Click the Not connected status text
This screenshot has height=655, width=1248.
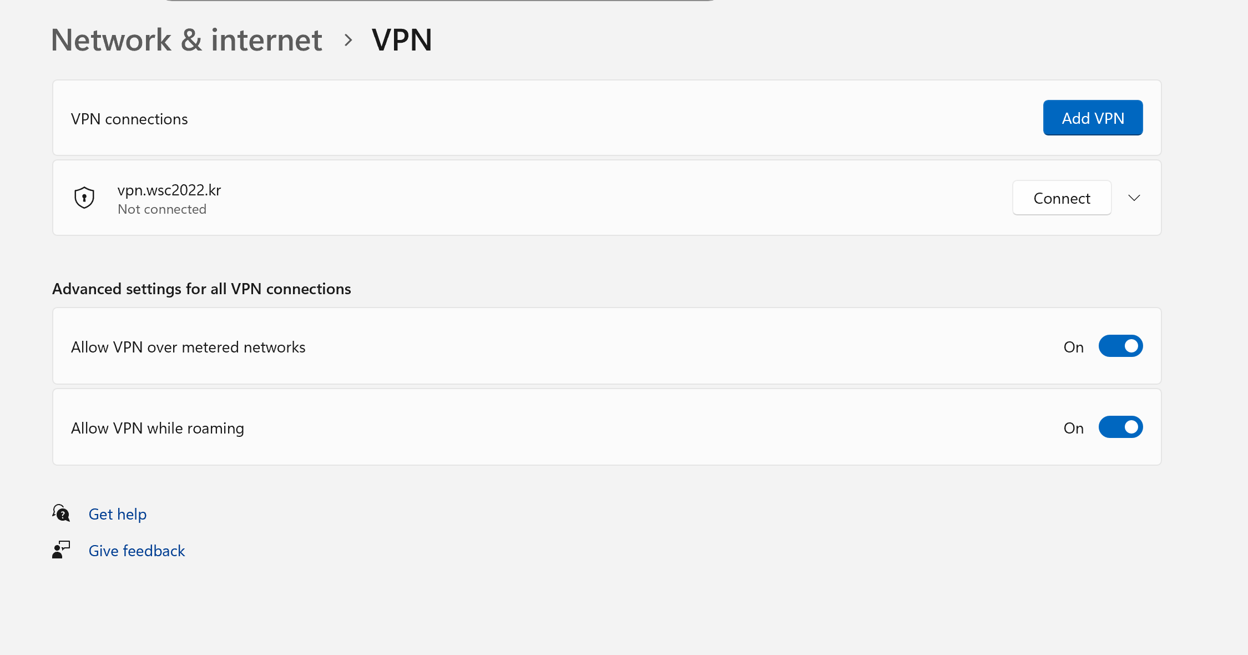click(x=162, y=209)
